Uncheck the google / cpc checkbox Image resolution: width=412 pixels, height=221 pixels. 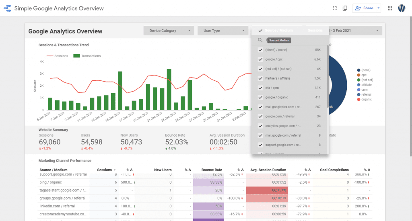260,59
